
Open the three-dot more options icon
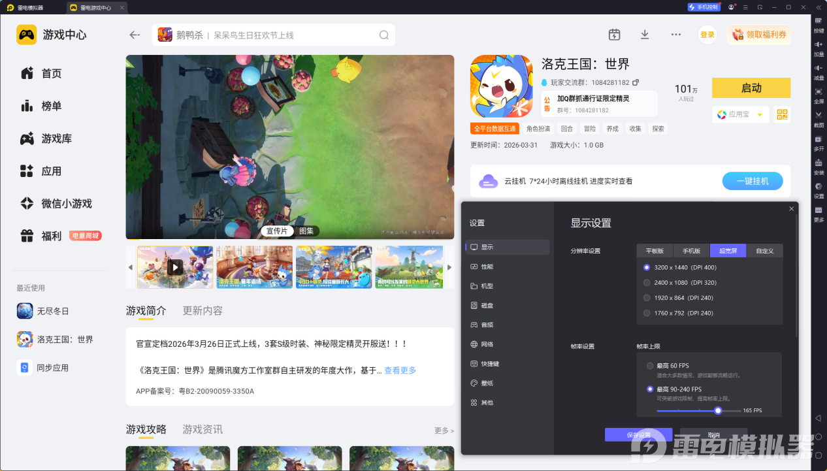676,35
